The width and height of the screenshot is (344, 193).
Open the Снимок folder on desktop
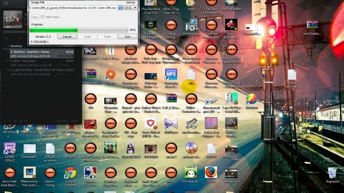(30, 151)
